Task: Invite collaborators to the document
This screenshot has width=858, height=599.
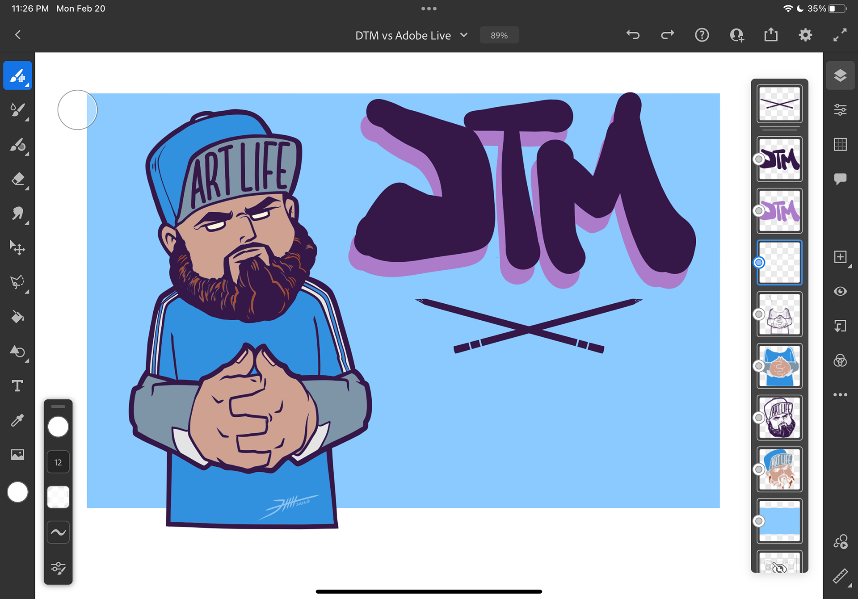Action: [x=736, y=35]
